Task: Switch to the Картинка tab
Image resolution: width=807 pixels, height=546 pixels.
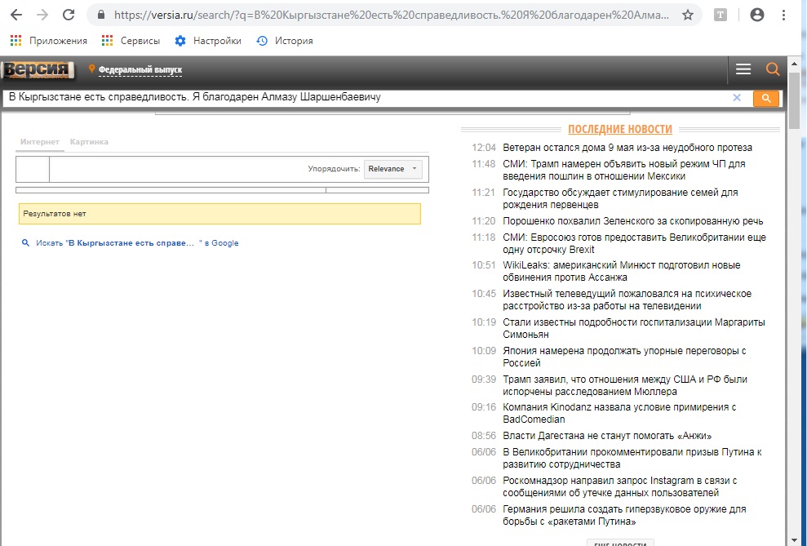Action: 89,142
